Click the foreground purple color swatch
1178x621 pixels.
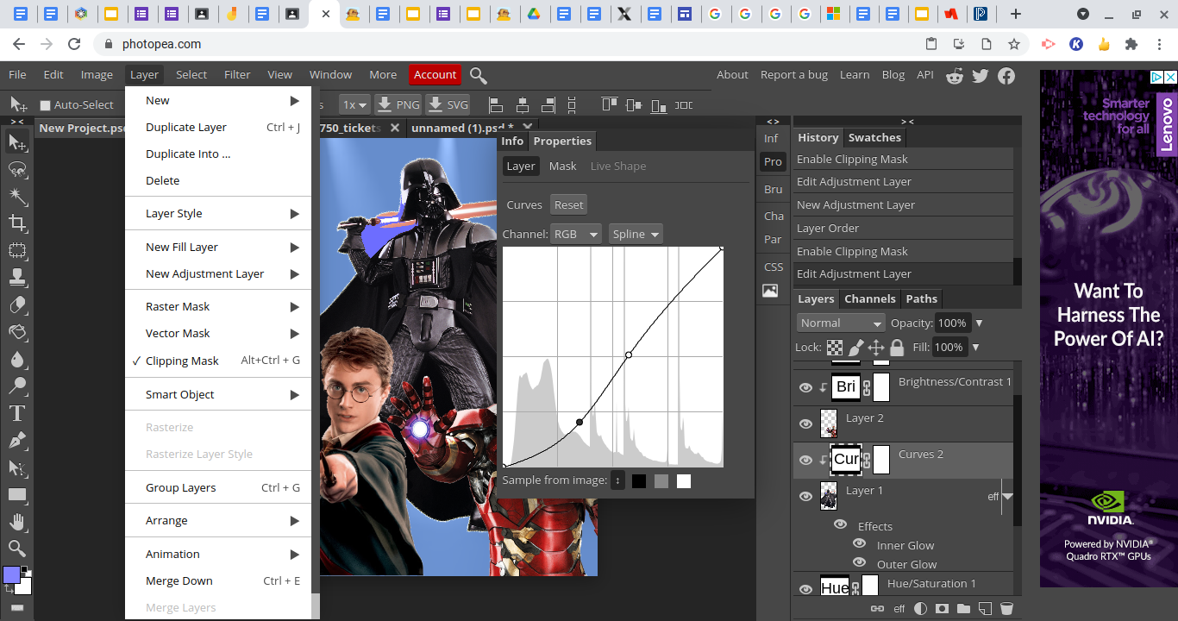click(11, 574)
